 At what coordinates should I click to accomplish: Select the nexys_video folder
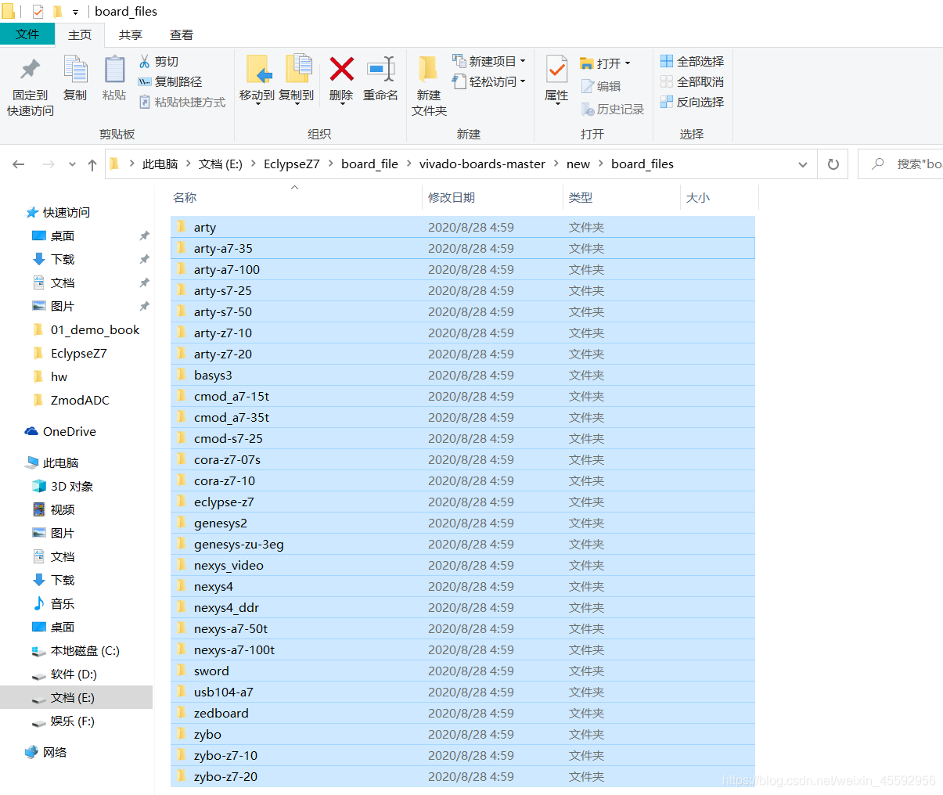(x=463, y=565)
